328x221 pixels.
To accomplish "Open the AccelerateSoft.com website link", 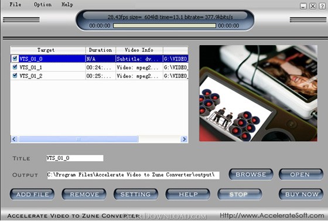I will (x=272, y=215).
